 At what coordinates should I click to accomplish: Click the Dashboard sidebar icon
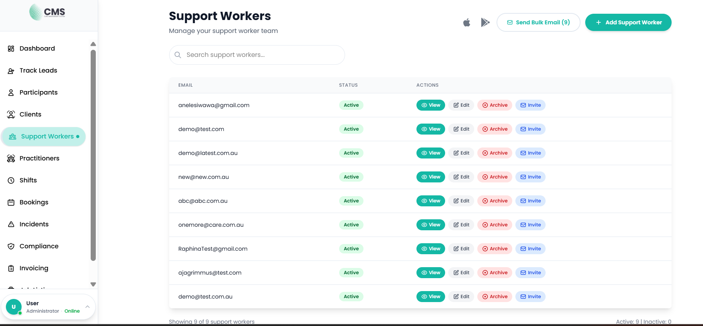tap(11, 49)
